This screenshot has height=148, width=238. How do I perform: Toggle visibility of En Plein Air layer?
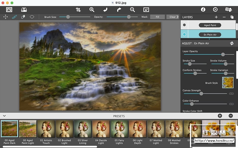[x=184, y=34]
